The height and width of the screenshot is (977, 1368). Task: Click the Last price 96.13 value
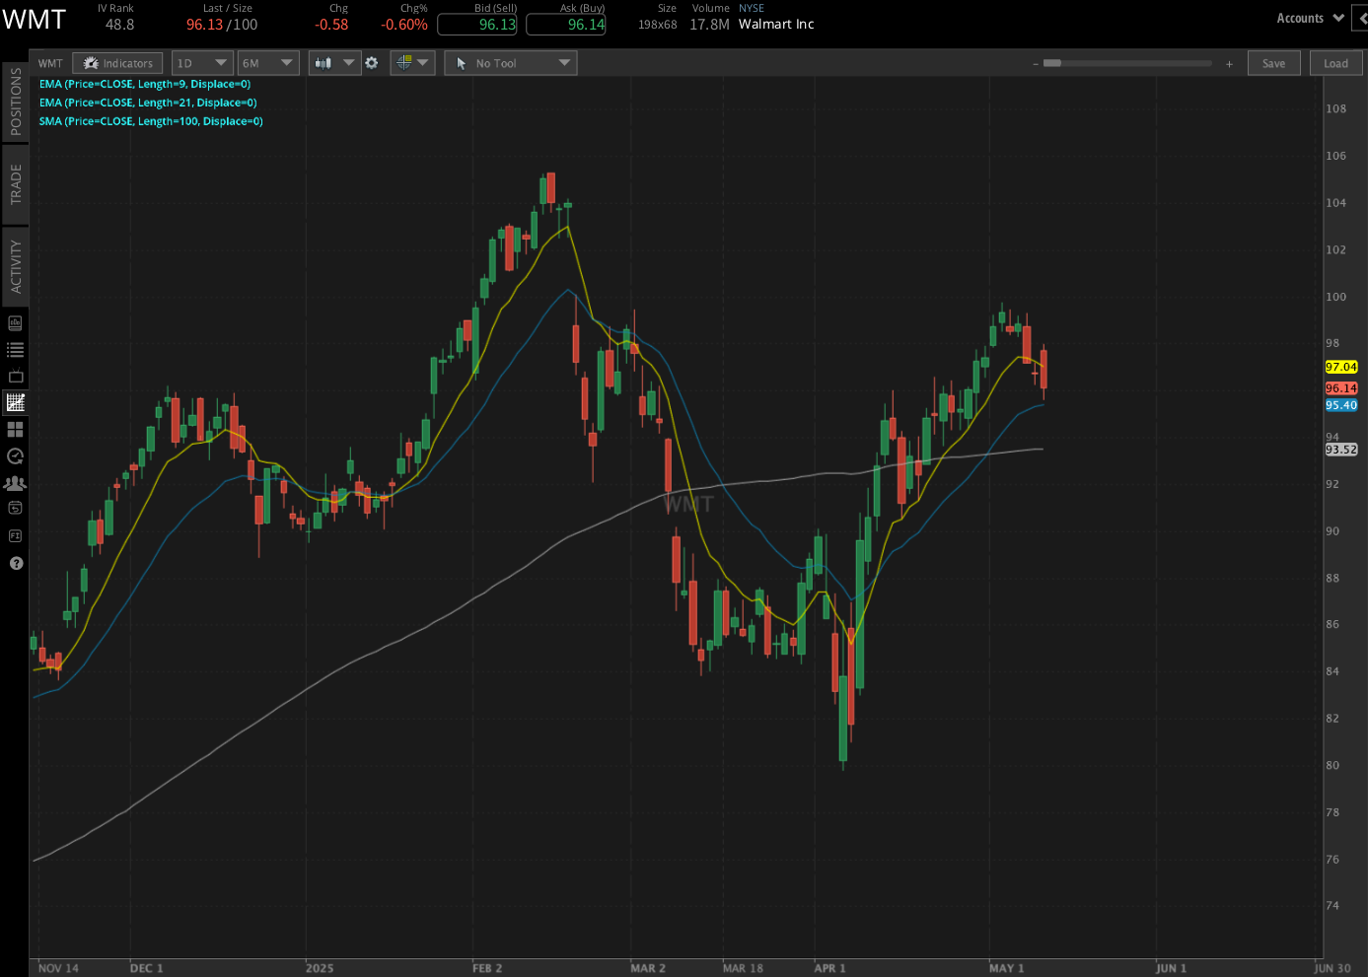pyautogui.click(x=204, y=25)
